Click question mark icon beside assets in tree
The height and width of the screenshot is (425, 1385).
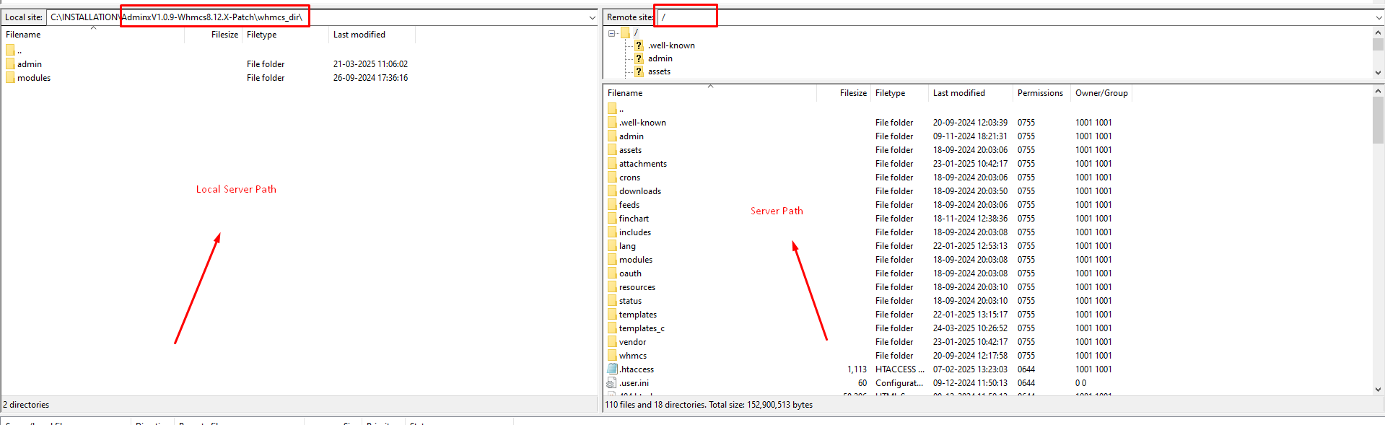[639, 71]
